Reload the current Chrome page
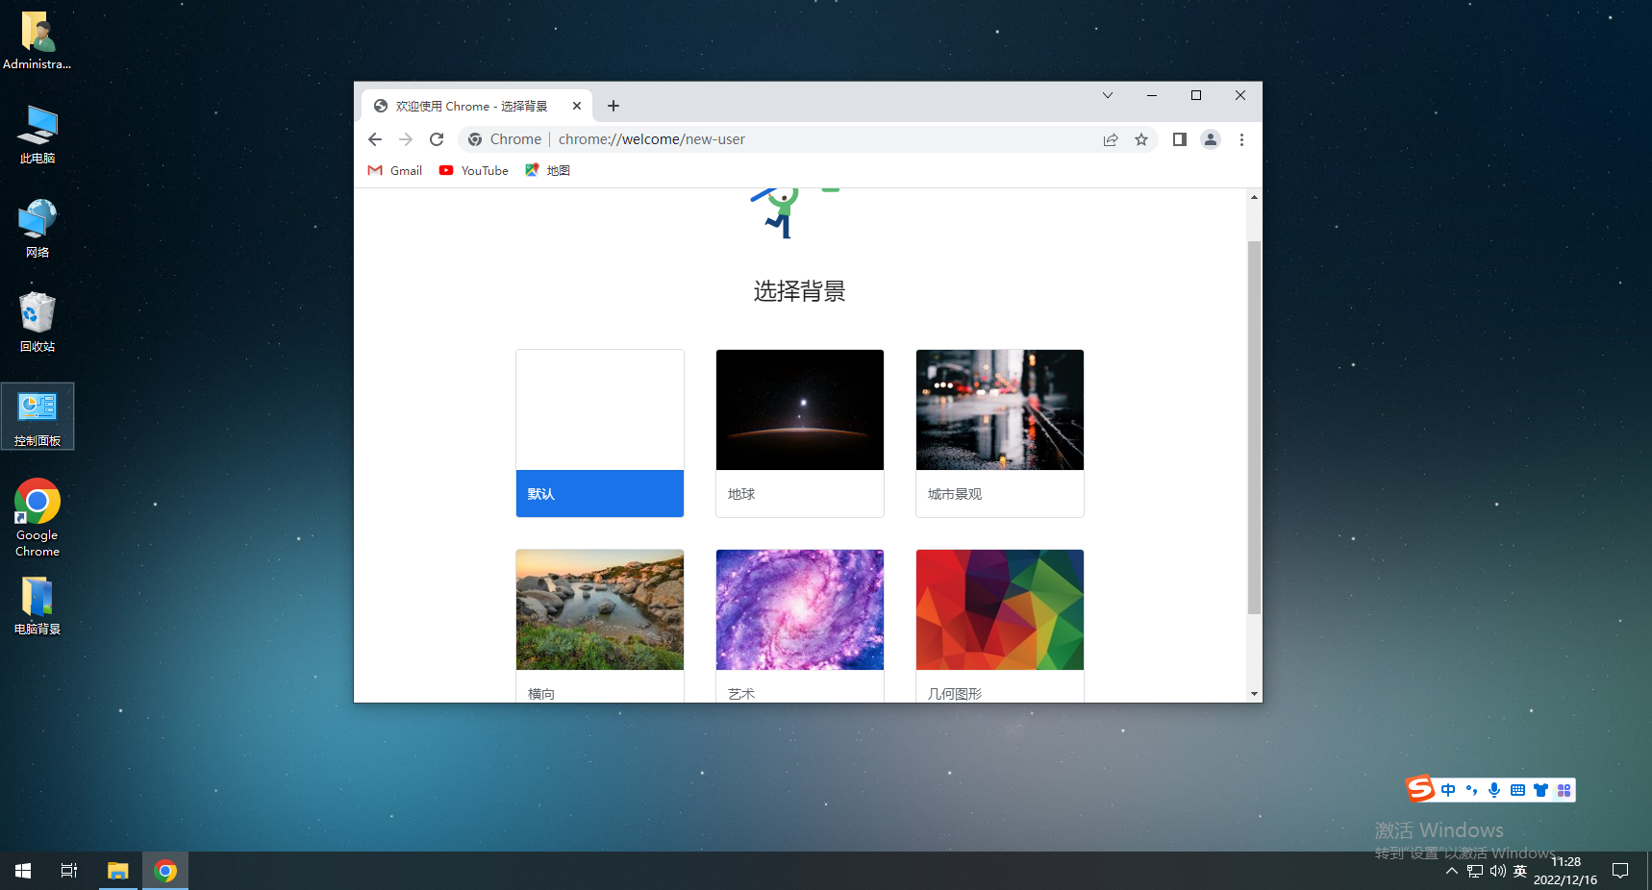The height and width of the screenshot is (890, 1652). (437, 139)
